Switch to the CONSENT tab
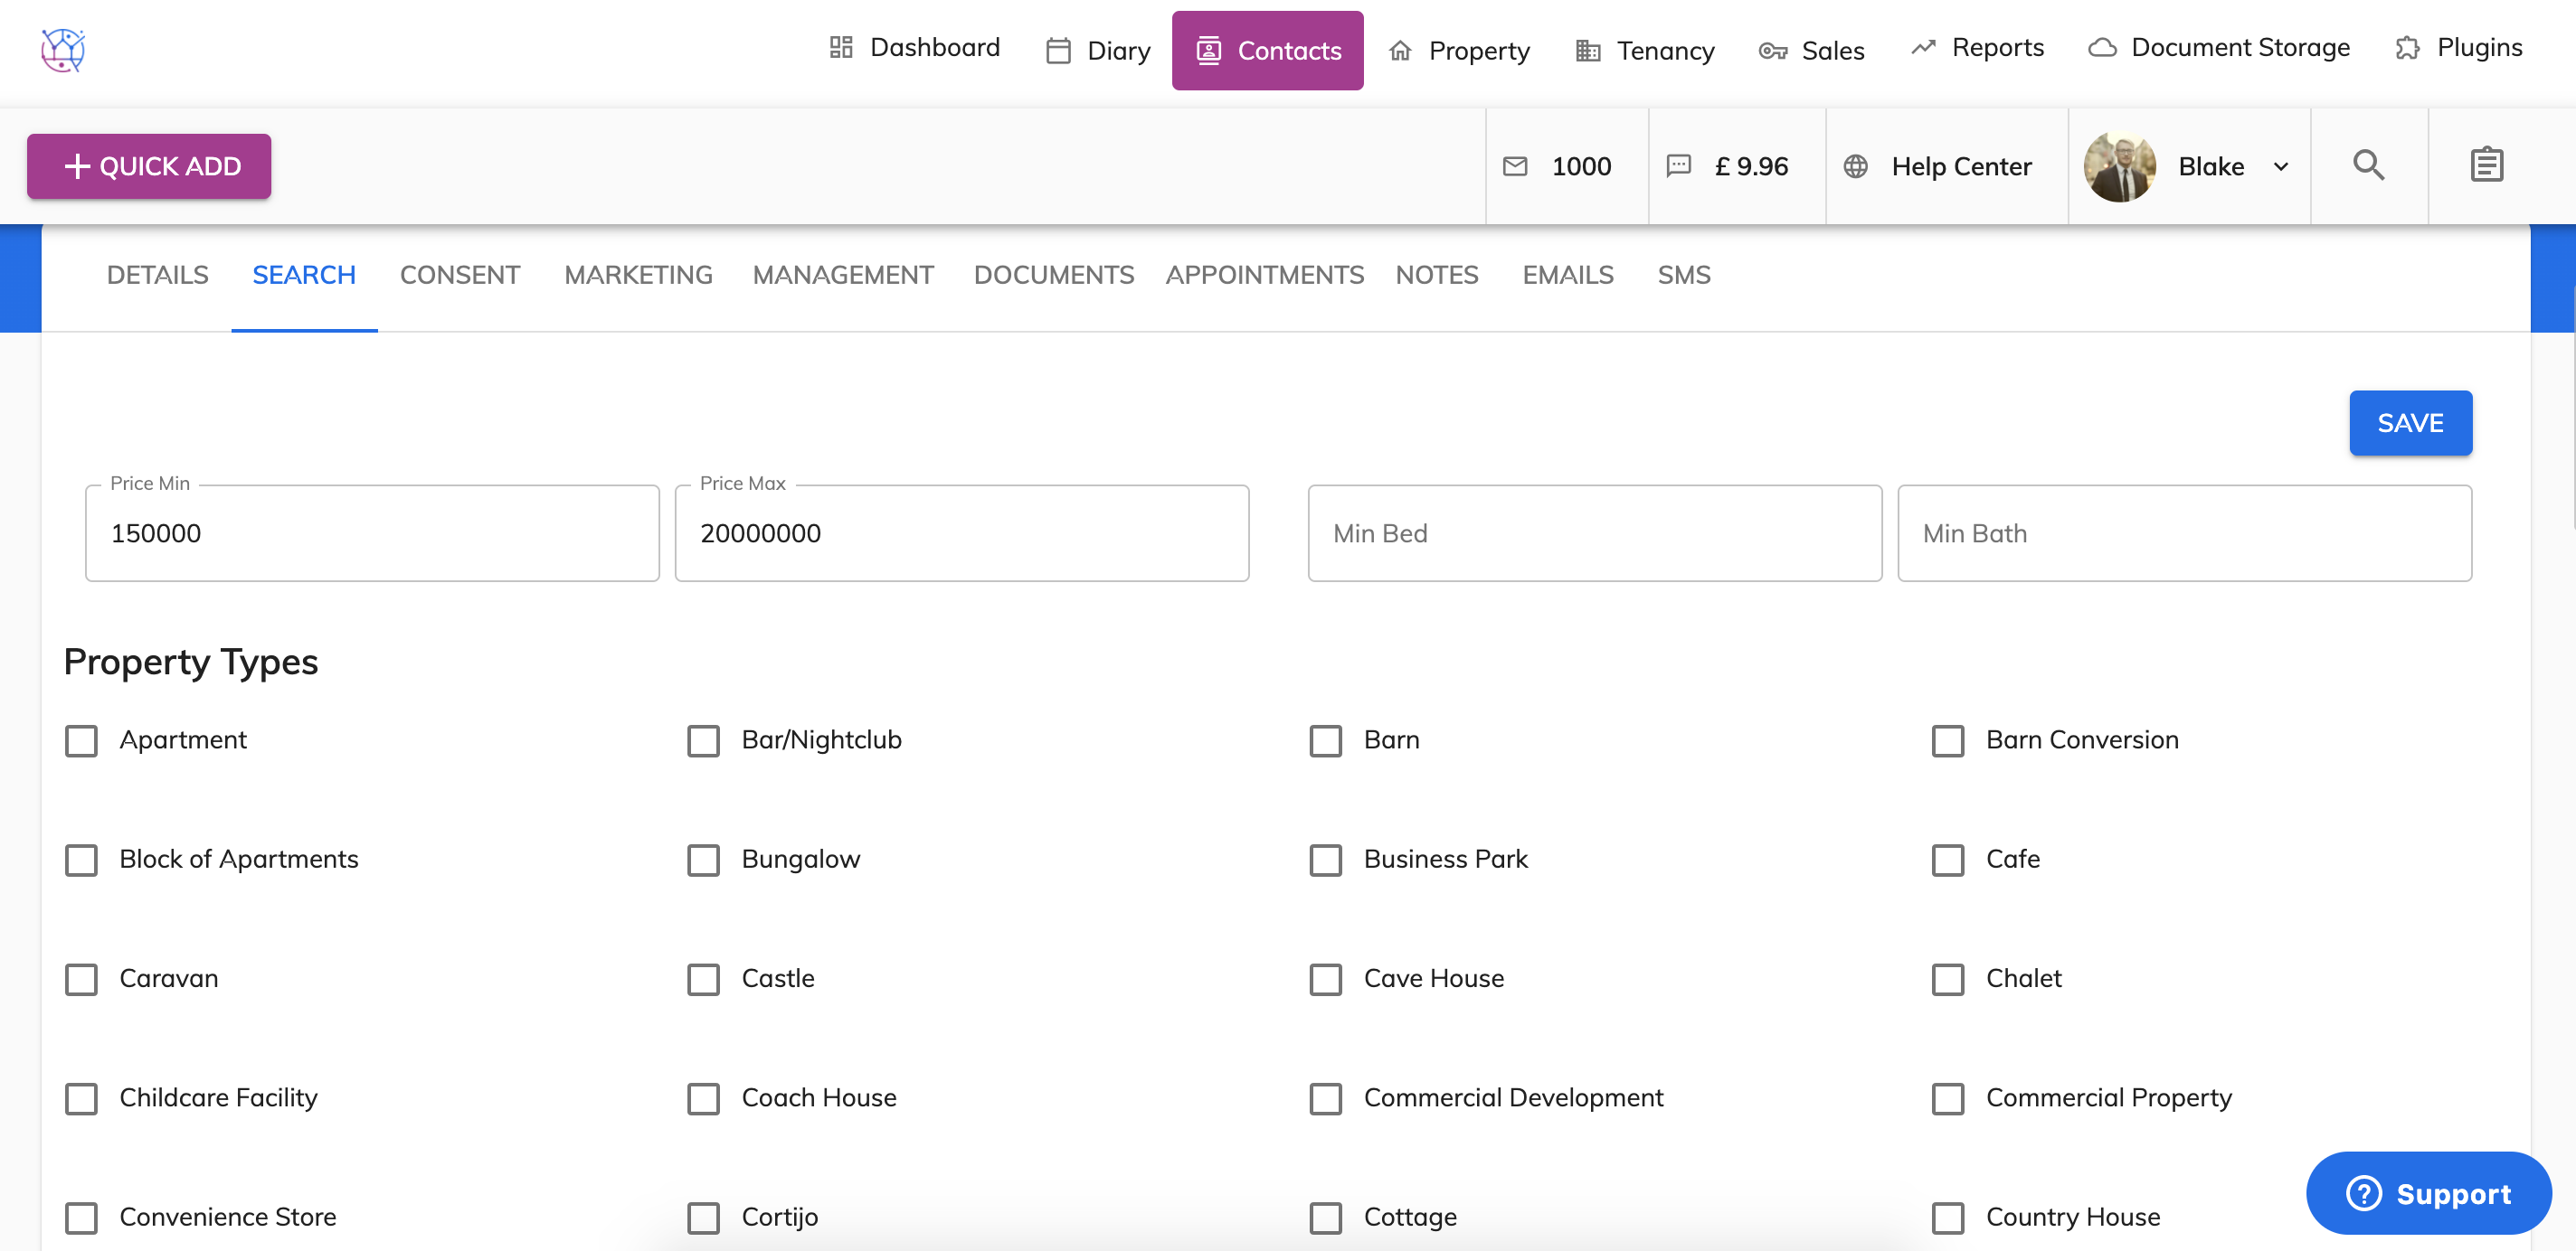This screenshot has height=1251, width=2576. point(460,275)
